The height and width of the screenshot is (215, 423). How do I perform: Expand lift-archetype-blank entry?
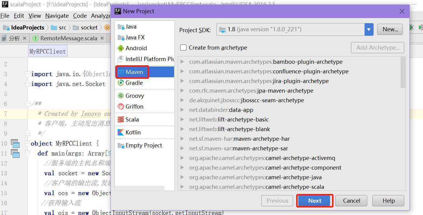pos(182,129)
